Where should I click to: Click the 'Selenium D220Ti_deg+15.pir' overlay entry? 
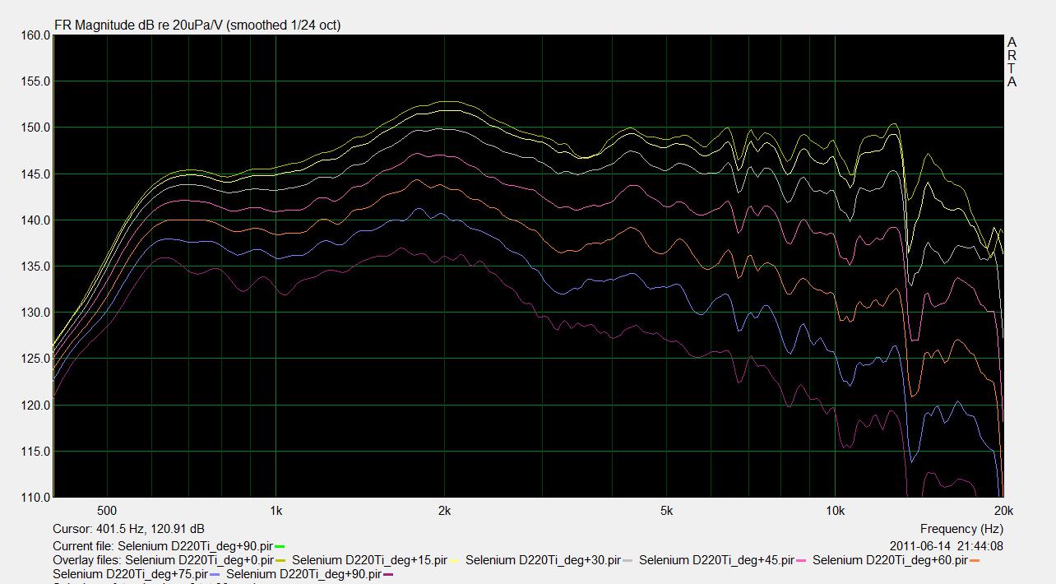pos(369,560)
